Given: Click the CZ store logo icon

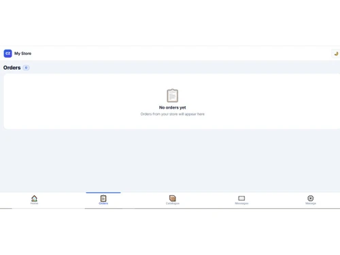Looking at the screenshot, I should [7, 54].
